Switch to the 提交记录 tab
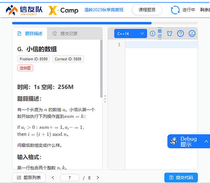 65,33
